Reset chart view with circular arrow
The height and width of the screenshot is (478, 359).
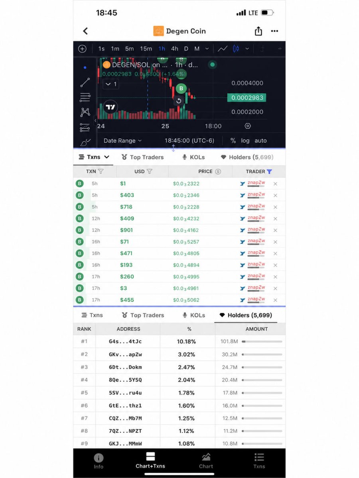[179, 101]
